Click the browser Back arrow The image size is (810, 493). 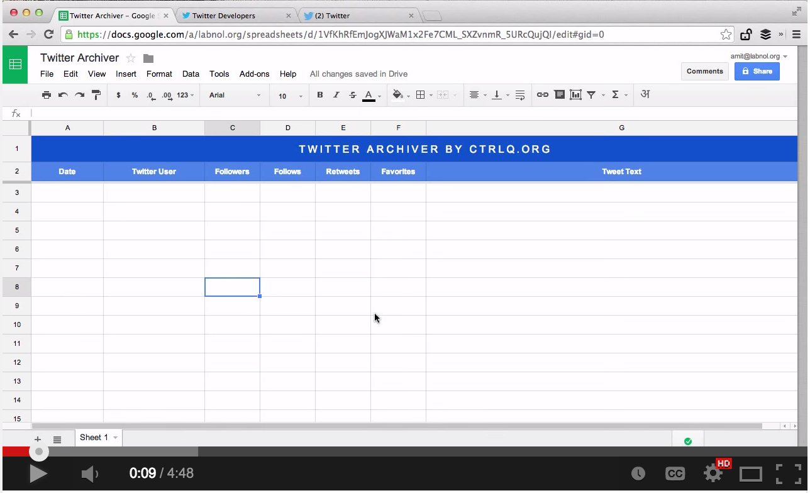pos(13,35)
